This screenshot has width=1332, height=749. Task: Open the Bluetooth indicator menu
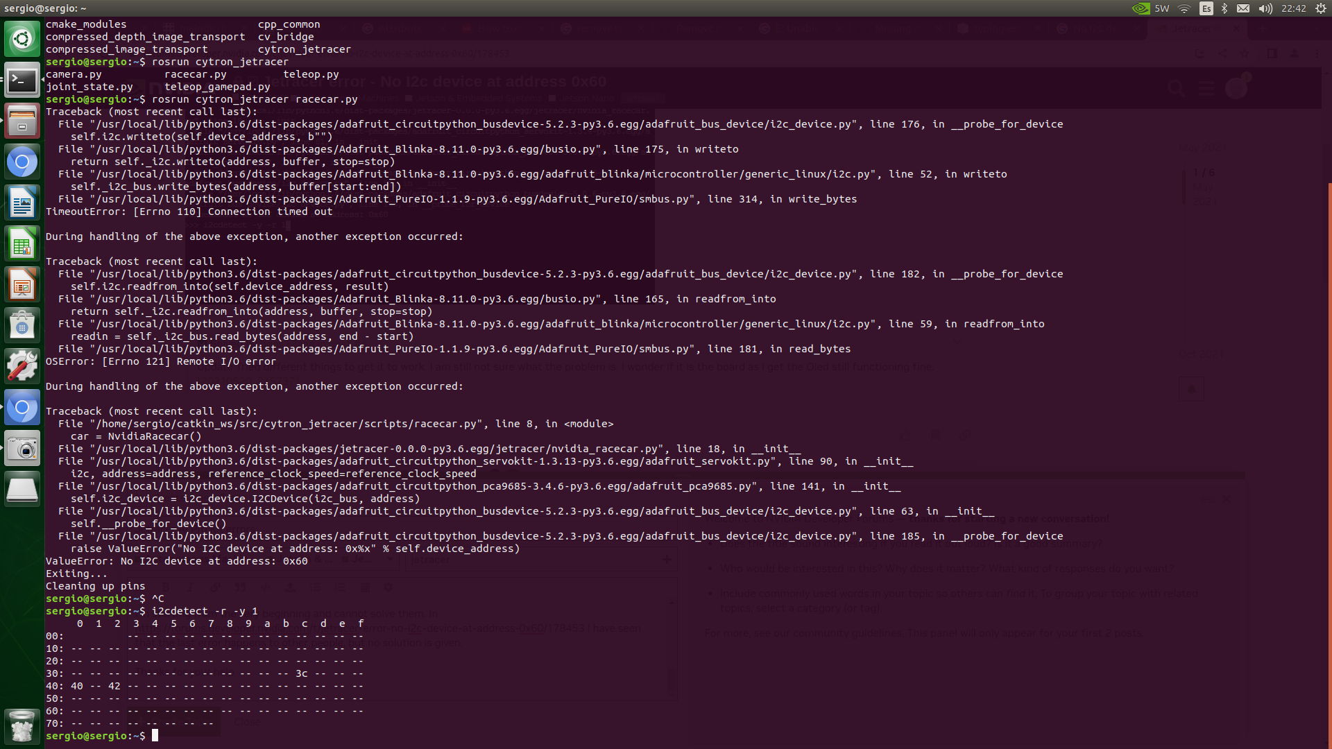pos(1224,8)
